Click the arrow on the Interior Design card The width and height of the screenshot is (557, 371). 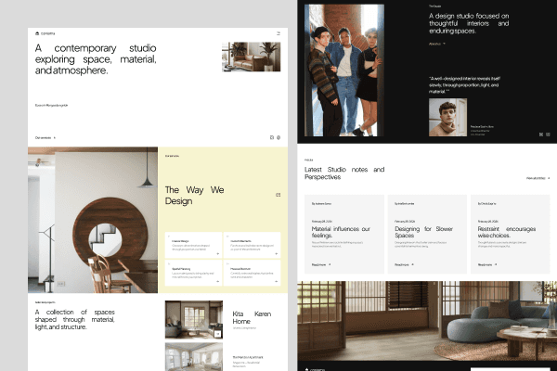[x=218, y=254]
